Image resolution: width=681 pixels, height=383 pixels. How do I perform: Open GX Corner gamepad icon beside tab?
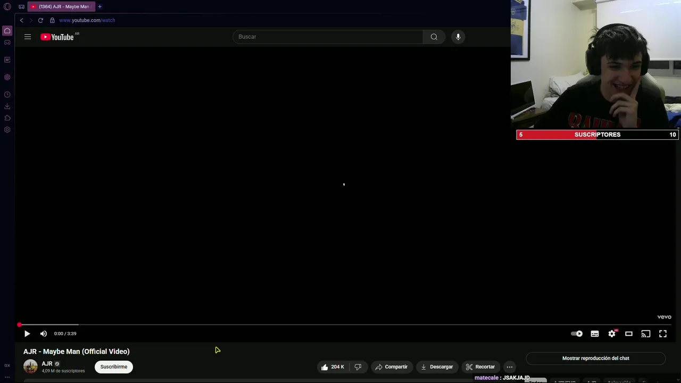pos(21,7)
